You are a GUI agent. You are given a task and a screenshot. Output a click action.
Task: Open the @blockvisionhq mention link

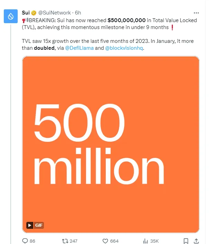point(124,48)
